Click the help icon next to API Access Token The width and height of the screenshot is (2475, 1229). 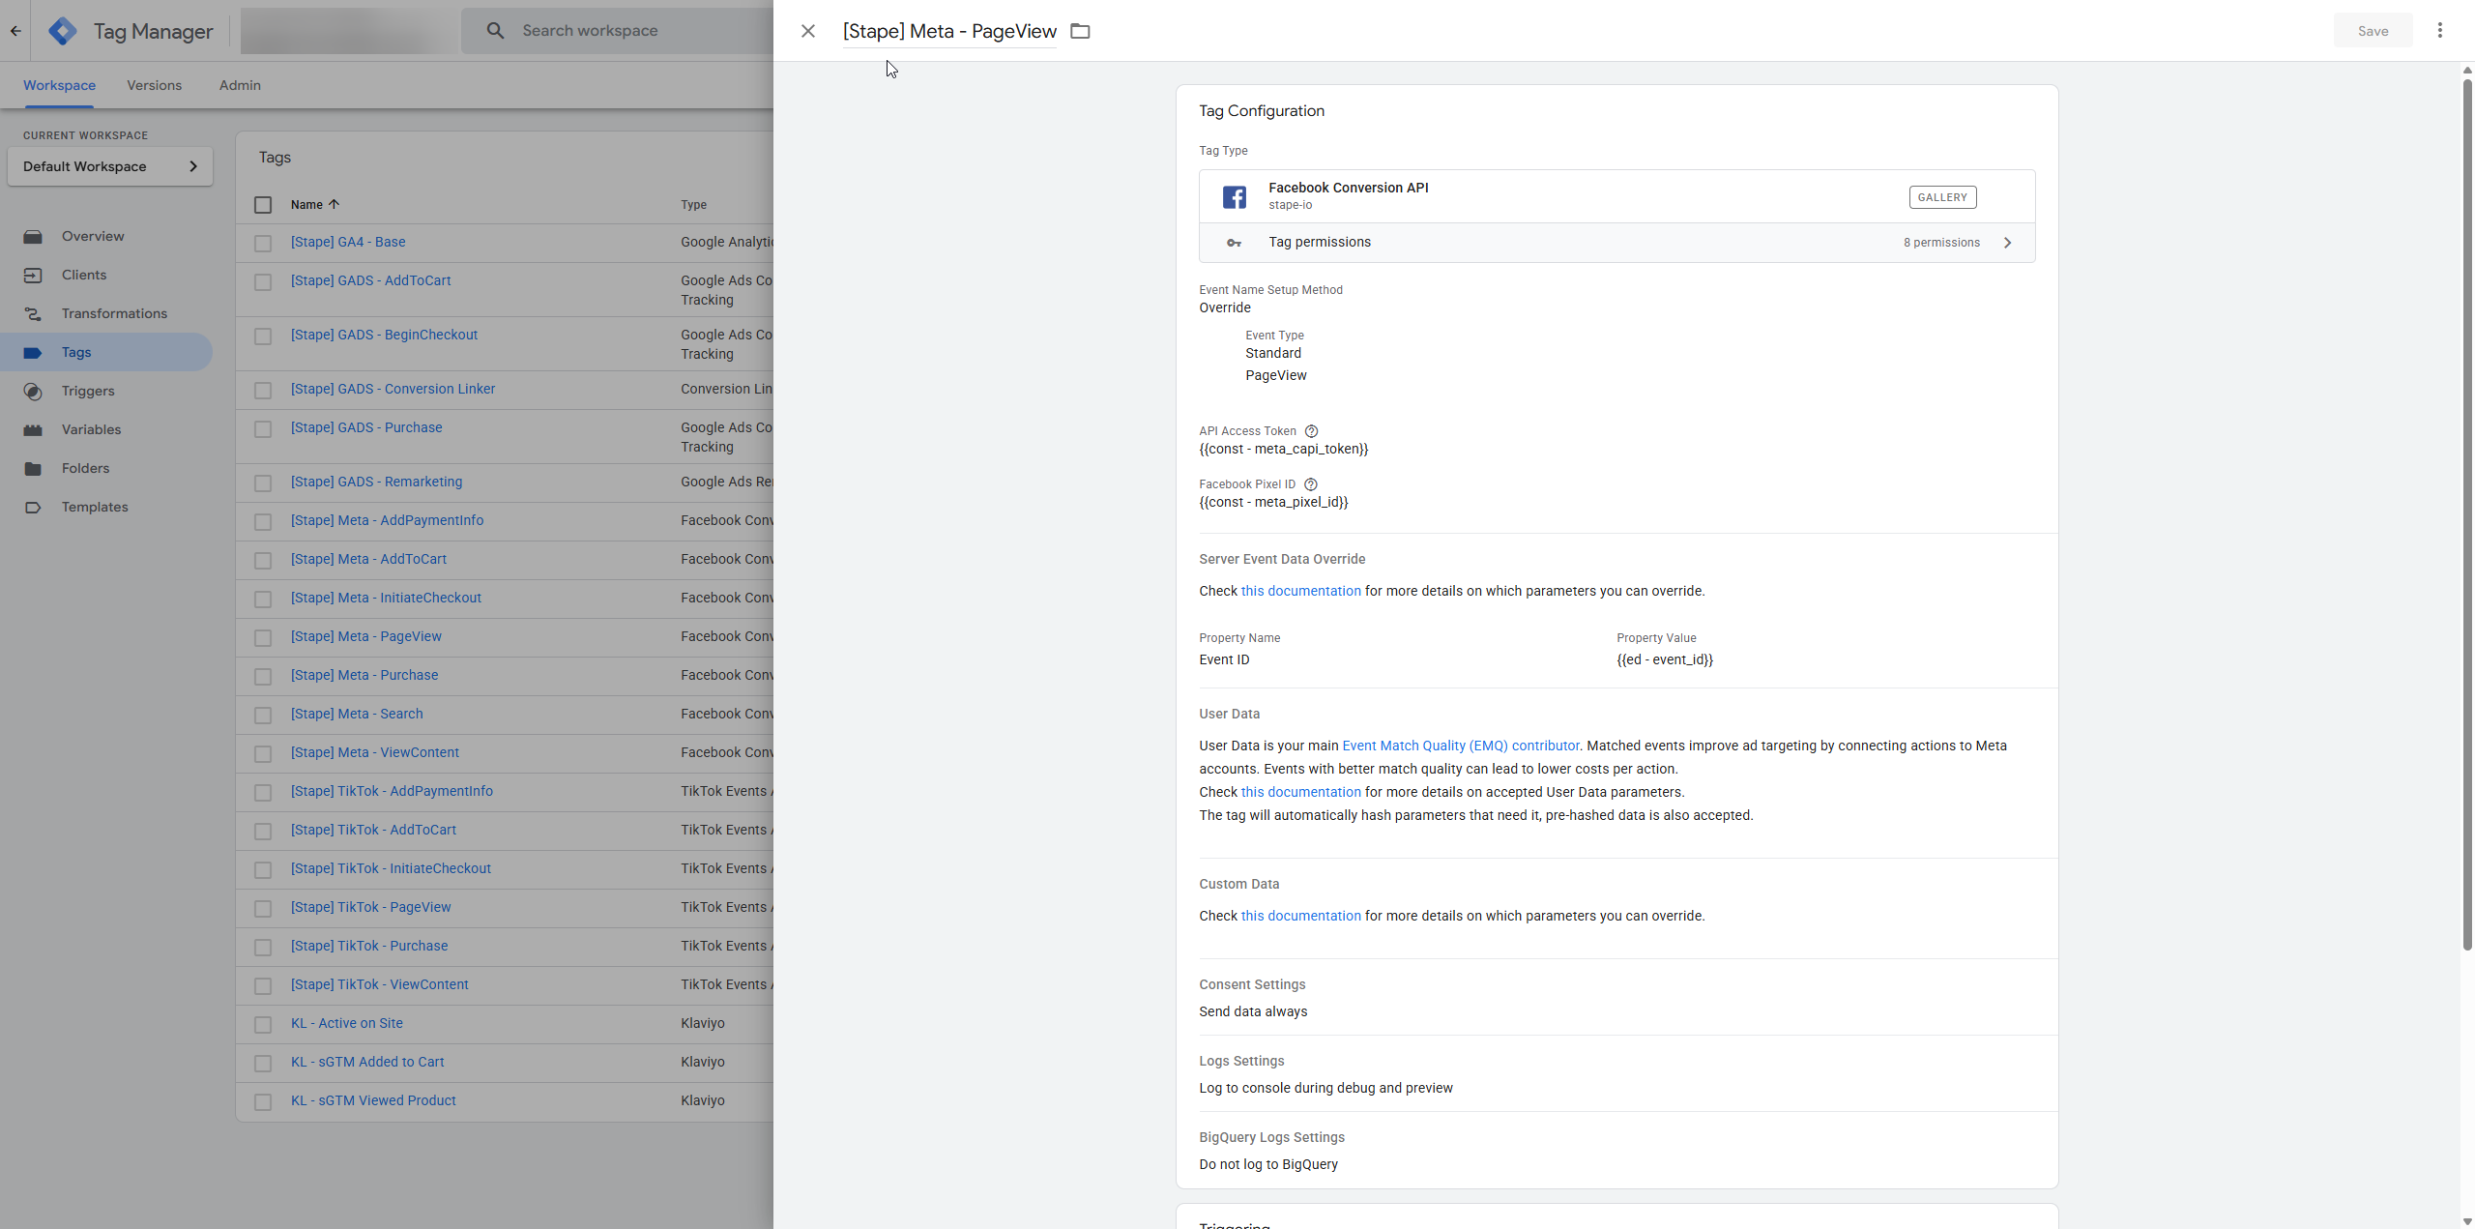click(1311, 431)
